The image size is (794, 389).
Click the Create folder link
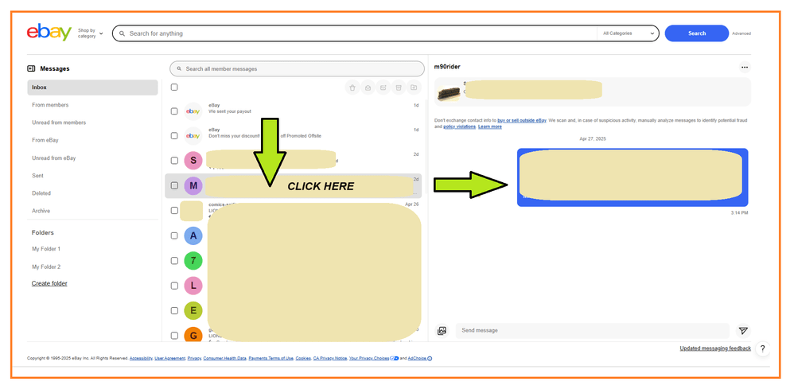(x=49, y=284)
